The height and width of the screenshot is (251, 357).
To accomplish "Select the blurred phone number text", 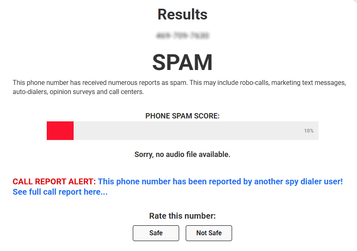I will pos(182,36).
